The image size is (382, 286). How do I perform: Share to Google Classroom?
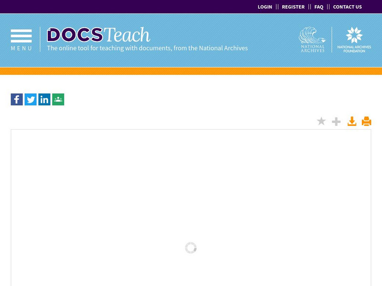(58, 100)
